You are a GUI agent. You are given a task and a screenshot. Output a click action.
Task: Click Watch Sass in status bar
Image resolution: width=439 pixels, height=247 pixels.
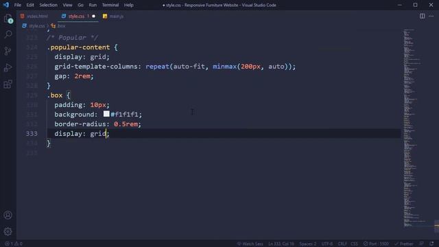pyautogui.click(x=250, y=244)
